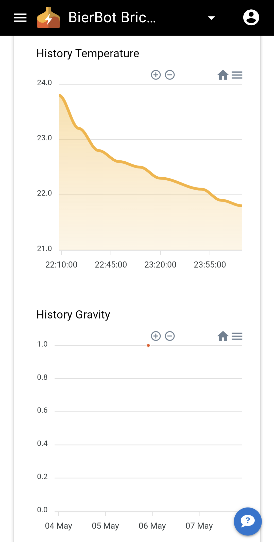274x542 pixels.
Task: Click the red gravity data point
Action: [148, 345]
